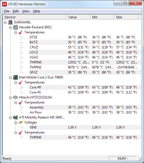Select TMPIN0 under Hewlett-Packard 30DC
Viewport: 144px width, 163px height.
coord(85,62)
